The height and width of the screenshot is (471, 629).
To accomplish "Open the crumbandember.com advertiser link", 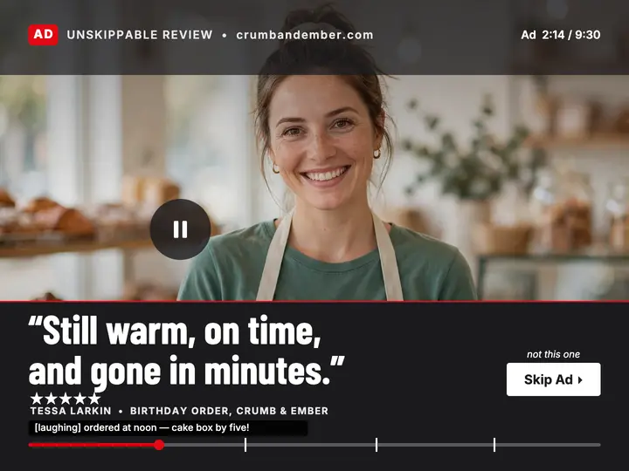I will pyautogui.click(x=305, y=35).
